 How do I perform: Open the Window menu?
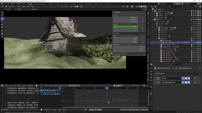18,4
